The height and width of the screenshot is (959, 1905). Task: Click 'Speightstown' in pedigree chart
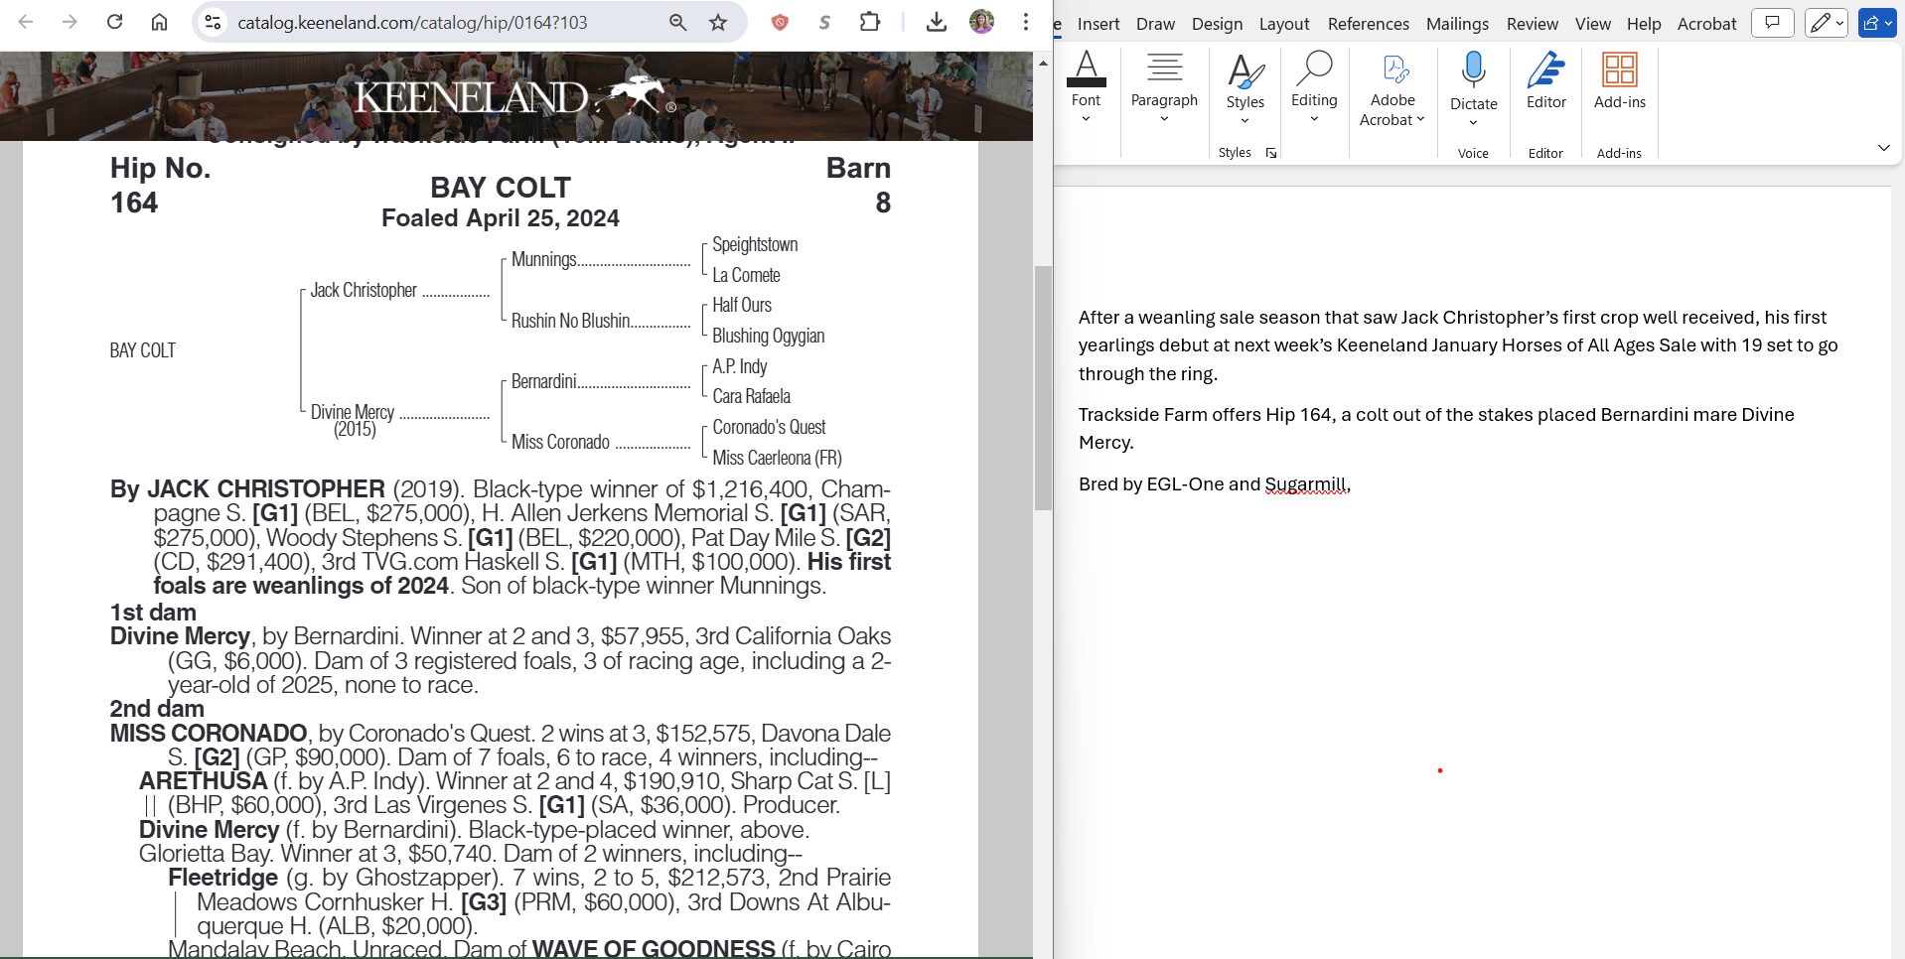pyautogui.click(x=755, y=244)
